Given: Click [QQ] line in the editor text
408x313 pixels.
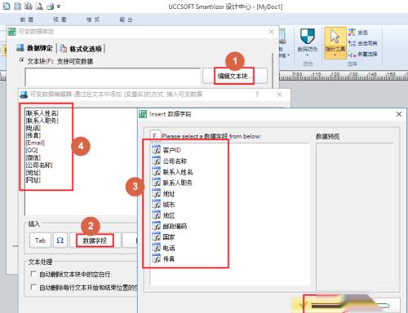Looking at the screenshot, I should [x=32, y=150].
